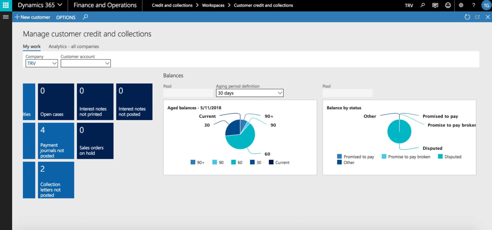This screenshot has width=492, height=230.
Task: Click the Aged balances pie chart
Action: coord(240,134)
